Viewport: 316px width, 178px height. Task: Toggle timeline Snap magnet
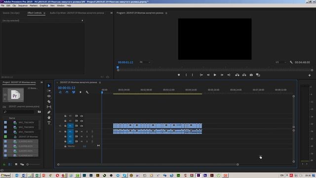(67, 92)
